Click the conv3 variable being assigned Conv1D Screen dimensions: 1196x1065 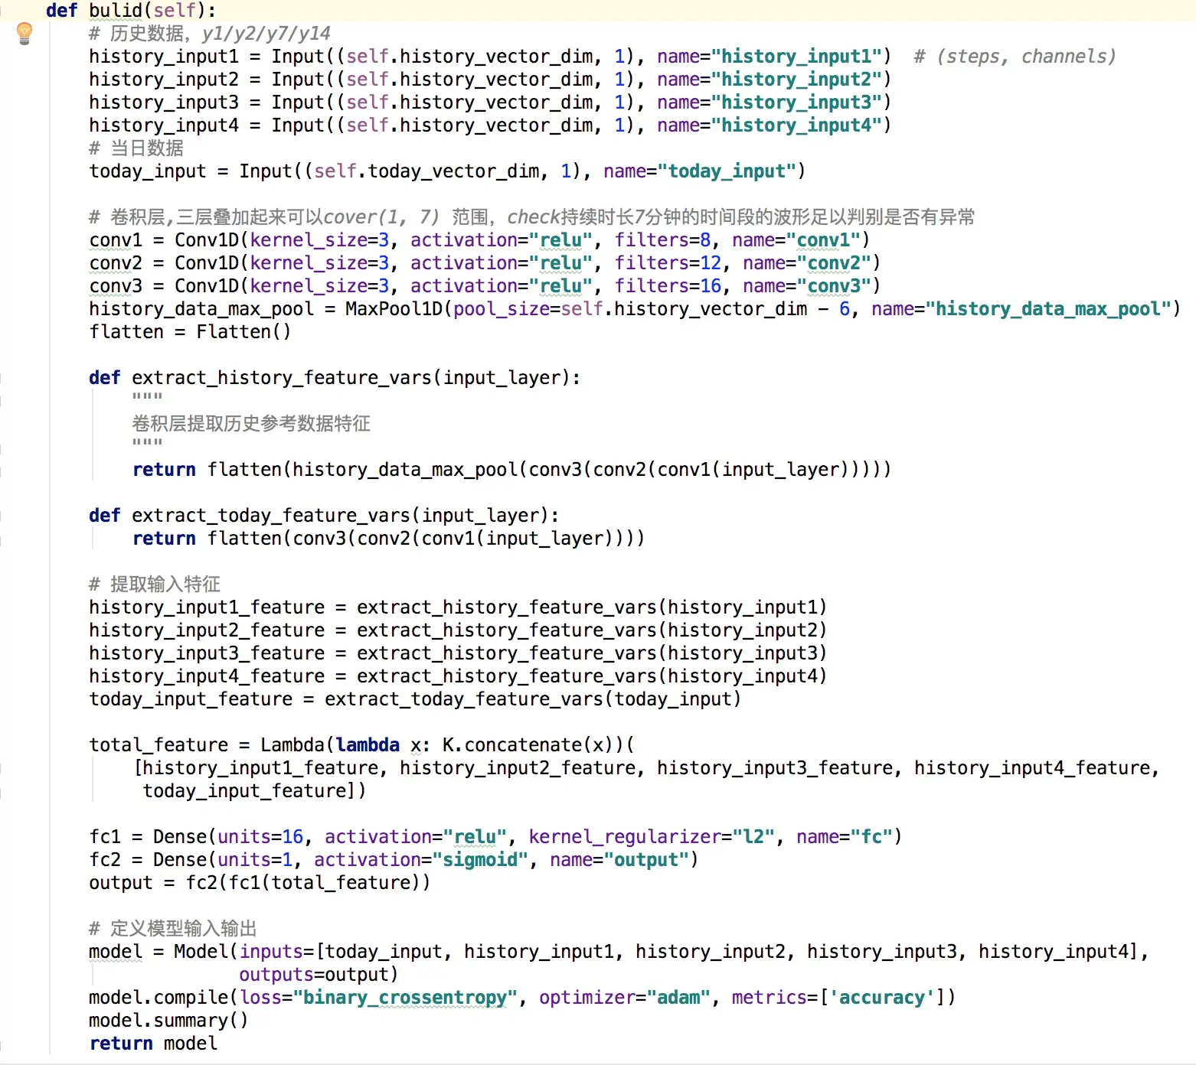pyautogui.click(x=116, y=286)
